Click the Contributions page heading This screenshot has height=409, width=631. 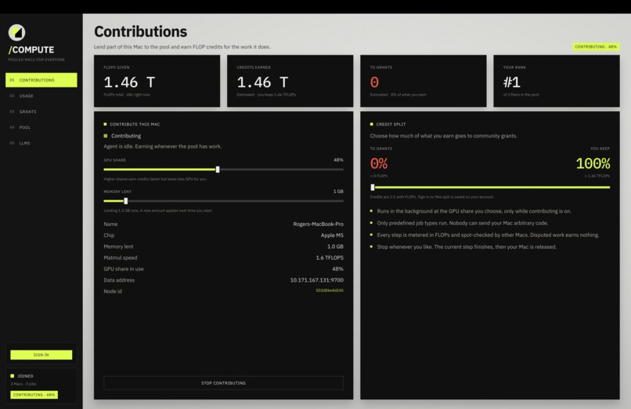(140, 31)
